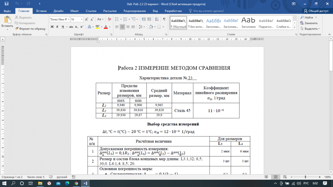Click the Paste clipboard icon
The width and height of the screenshot is (333, 187).
tap(7, 20)
